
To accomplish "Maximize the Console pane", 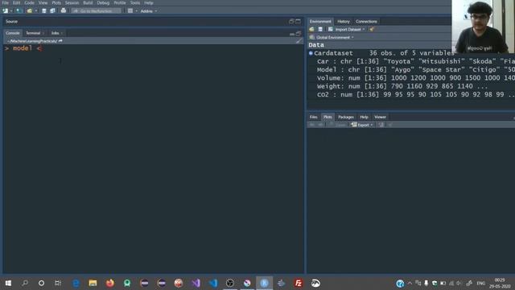I will click(299, 34).
